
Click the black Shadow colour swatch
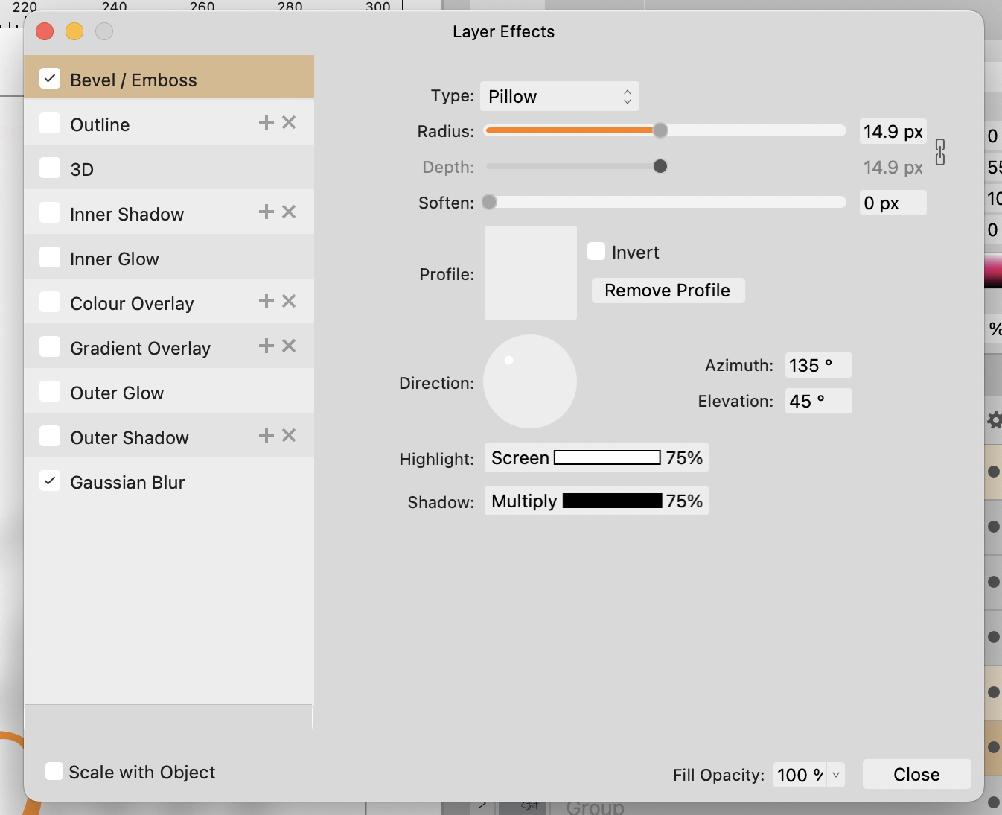coord(612,501)
